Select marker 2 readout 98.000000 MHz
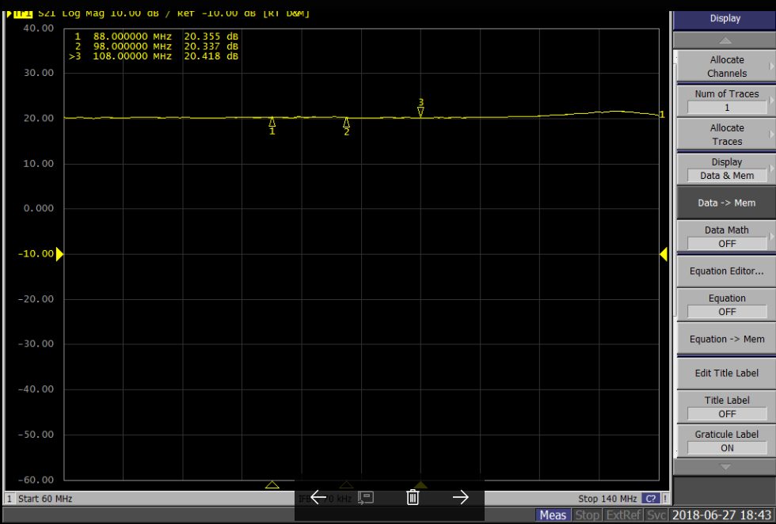This screenshot has height=524, width=776. [x=132, y=47]
